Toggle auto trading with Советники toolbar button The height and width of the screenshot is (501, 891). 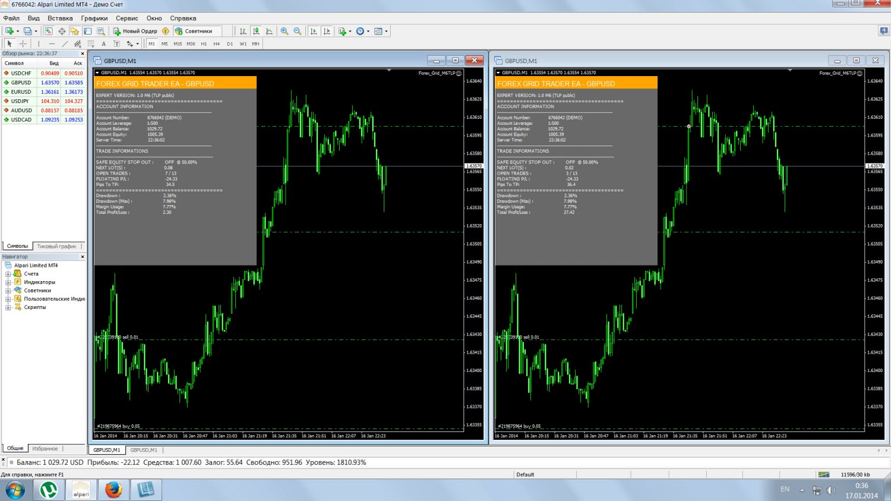[x=197, y=31]
